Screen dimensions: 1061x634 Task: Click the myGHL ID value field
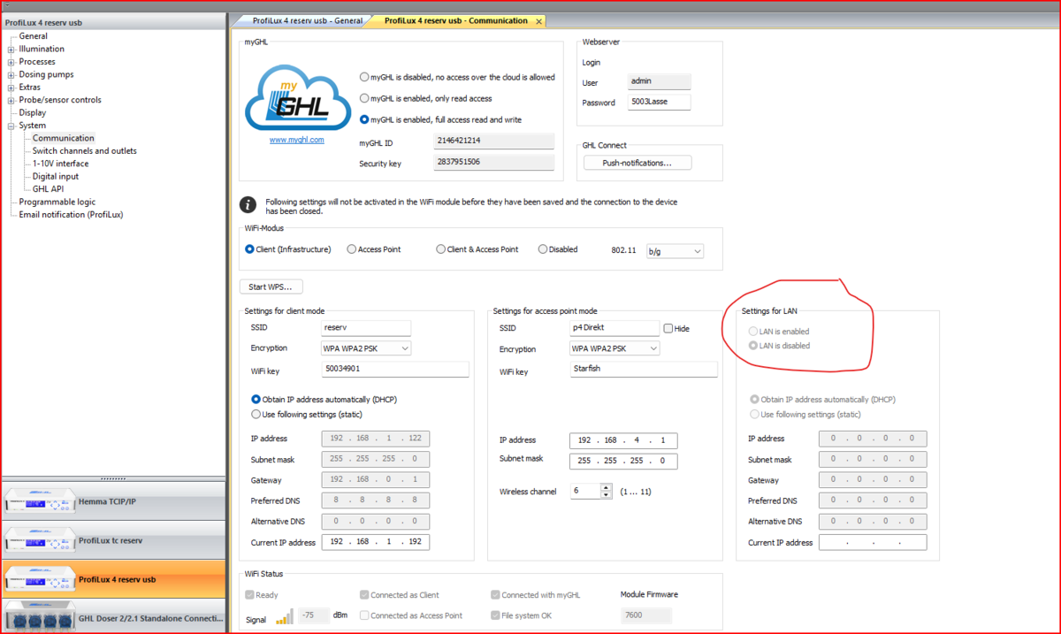pos(494,141)
